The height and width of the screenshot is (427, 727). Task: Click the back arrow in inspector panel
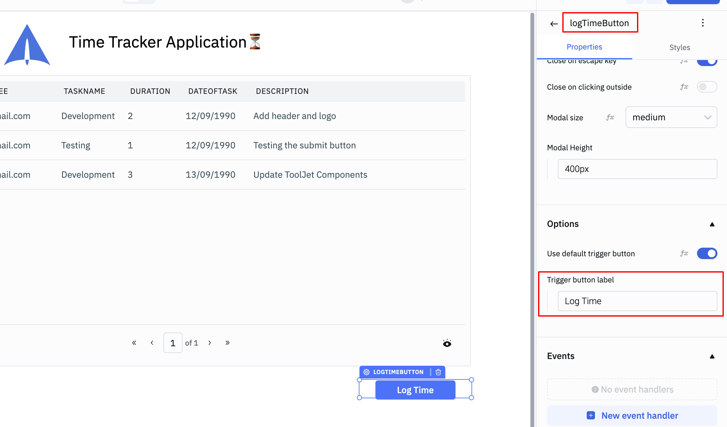tap(554, 24)
